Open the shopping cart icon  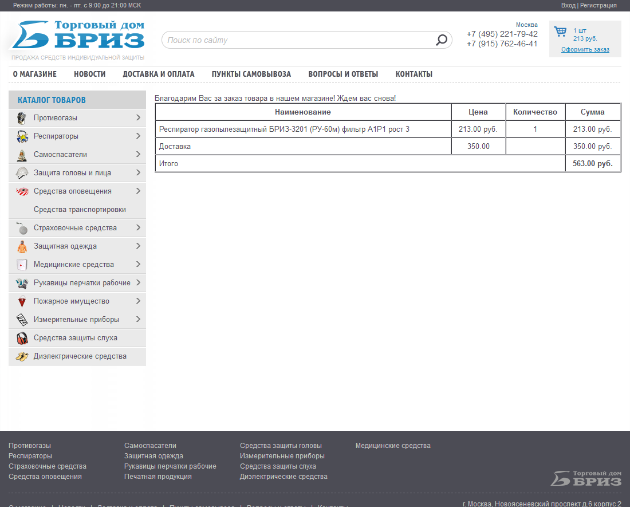pos(560,32)
